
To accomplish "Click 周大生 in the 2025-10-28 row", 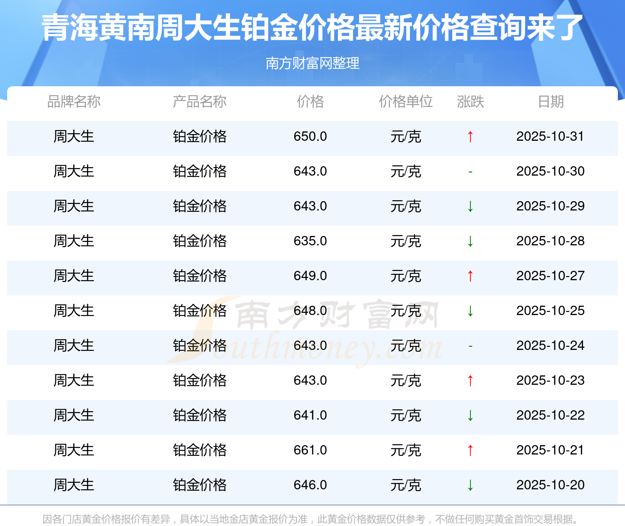I will pyautogui.click(x=74, y=241).
